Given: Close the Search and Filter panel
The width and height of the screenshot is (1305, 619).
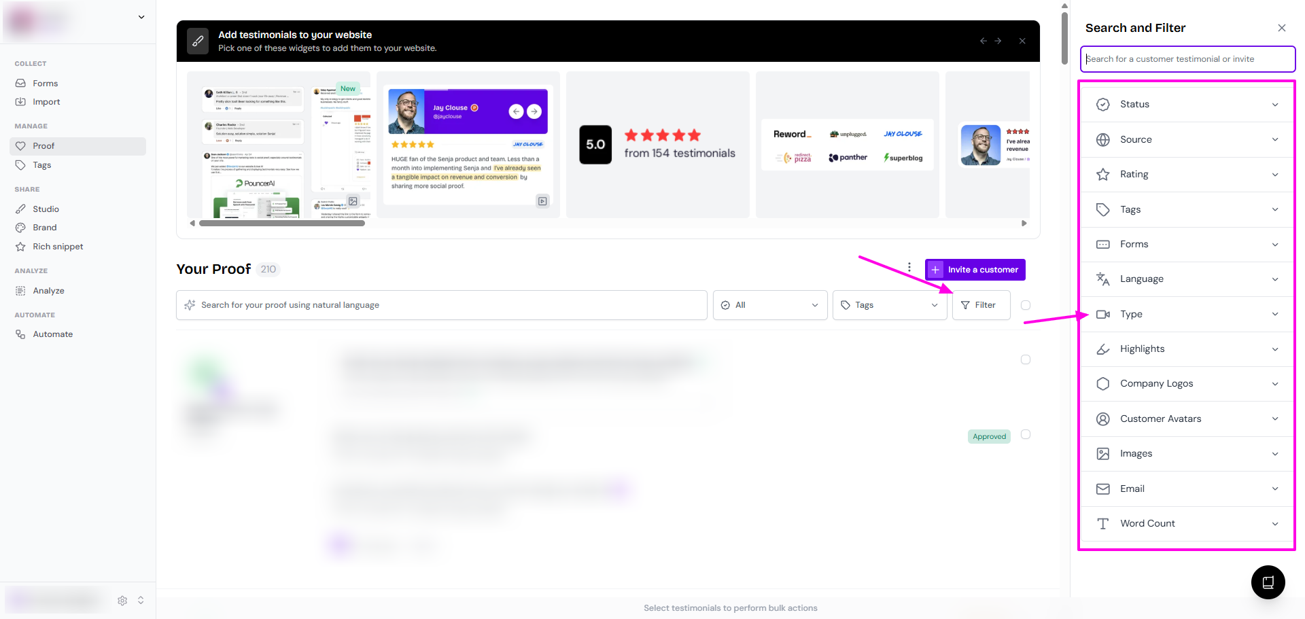Looking at the screenshot, I should pos(1281,28).
